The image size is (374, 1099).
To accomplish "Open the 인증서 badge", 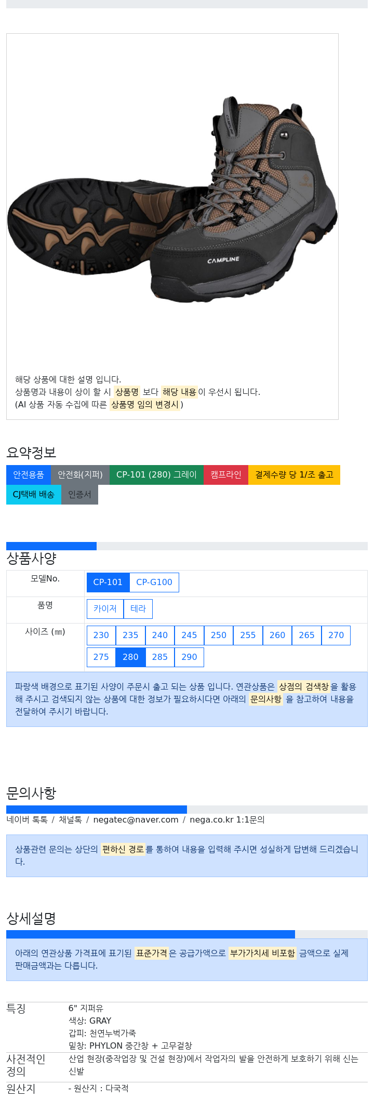I will (x=79, y=495).
